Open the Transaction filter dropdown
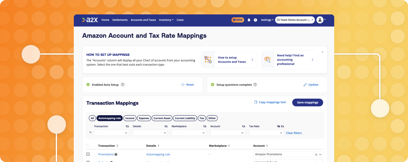Viewport: 408px width, 162px height. click(111, 133)
